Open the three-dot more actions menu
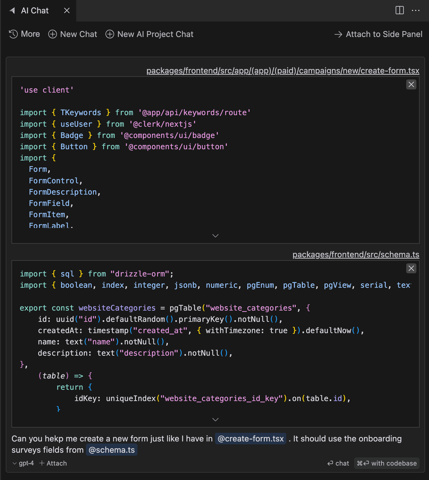 416,10
